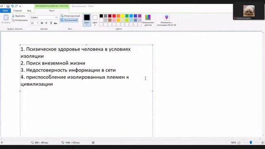Viewport: 265px width, 149px height.
Task: Pick the orange color swatch
Action: click(x=118, y=16)
